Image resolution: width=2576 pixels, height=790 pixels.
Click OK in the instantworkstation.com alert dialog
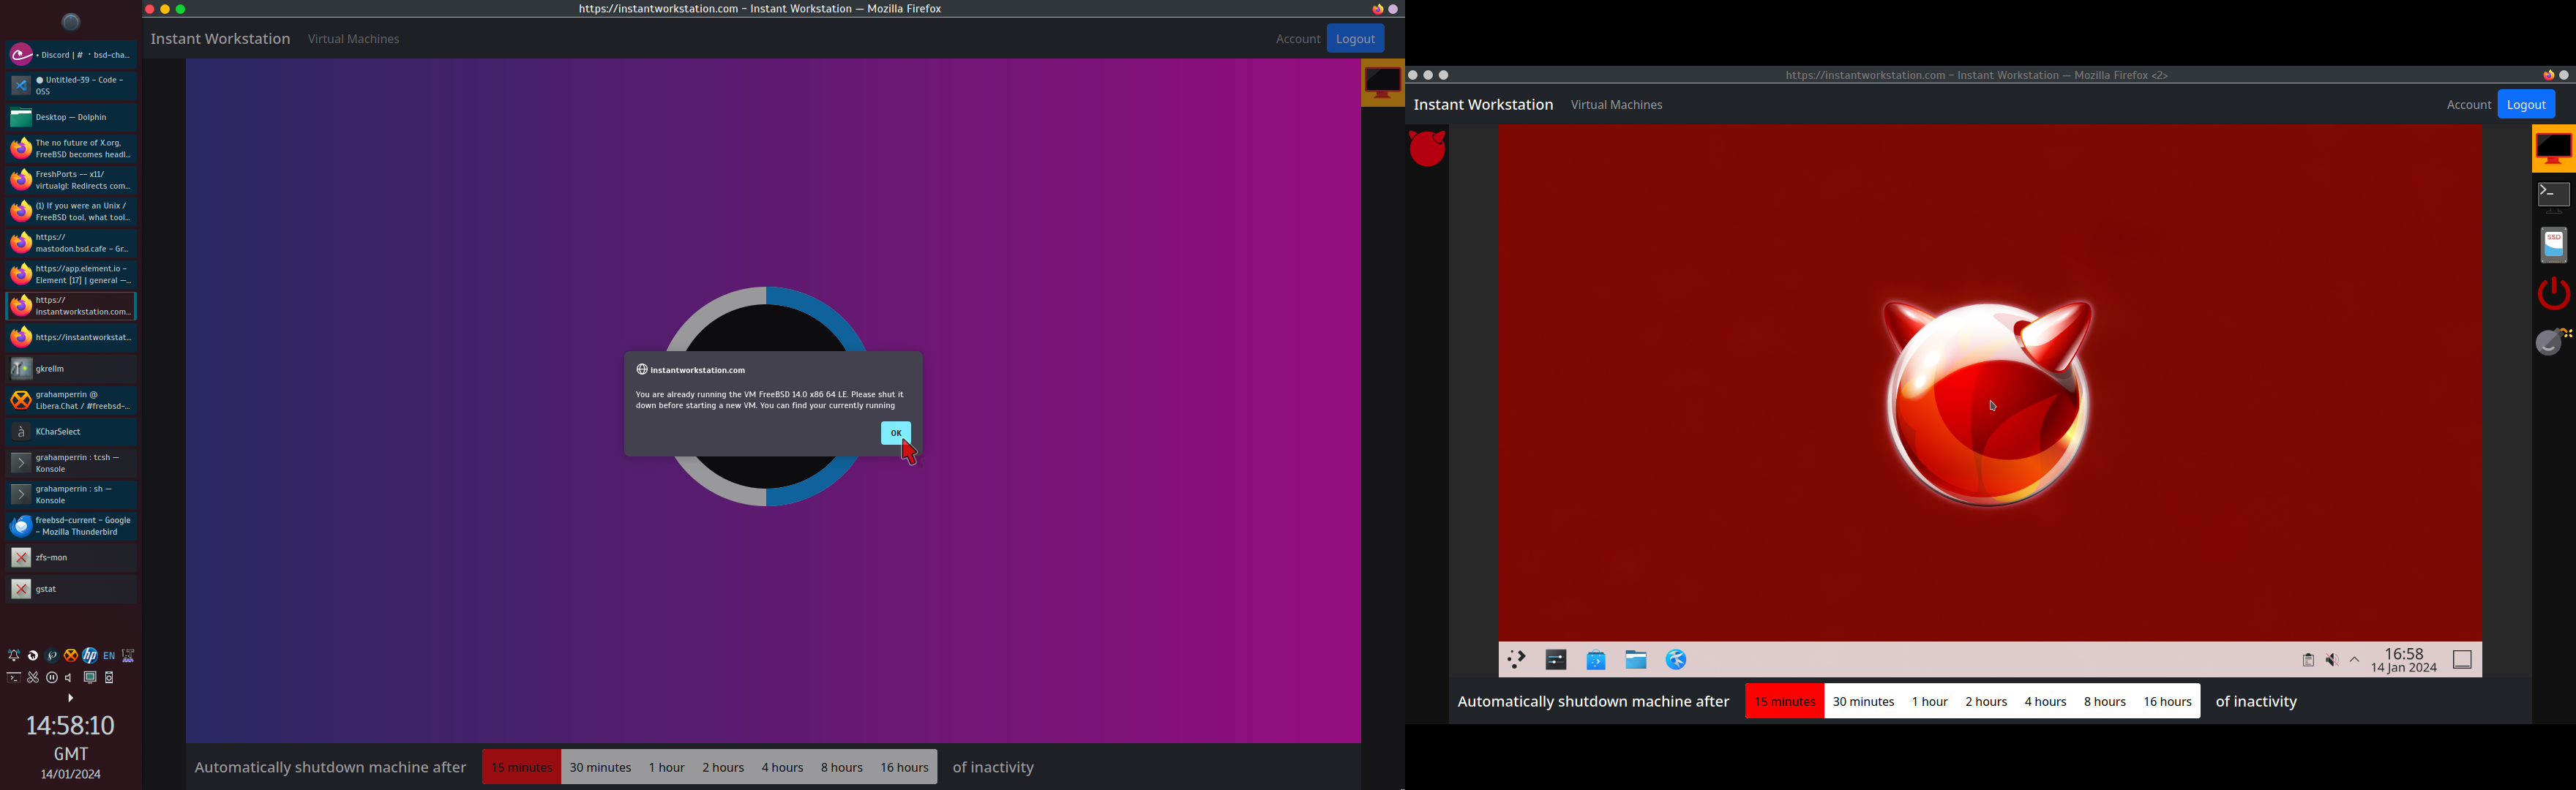[895, 433]
